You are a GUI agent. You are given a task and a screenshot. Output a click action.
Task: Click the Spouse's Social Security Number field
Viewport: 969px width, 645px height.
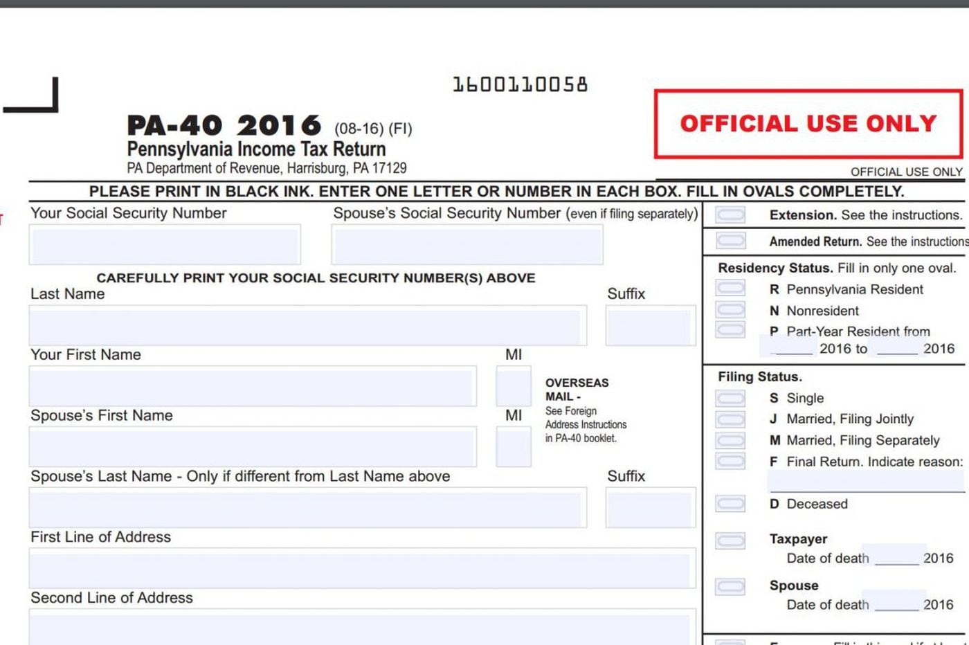coord(467,245)
